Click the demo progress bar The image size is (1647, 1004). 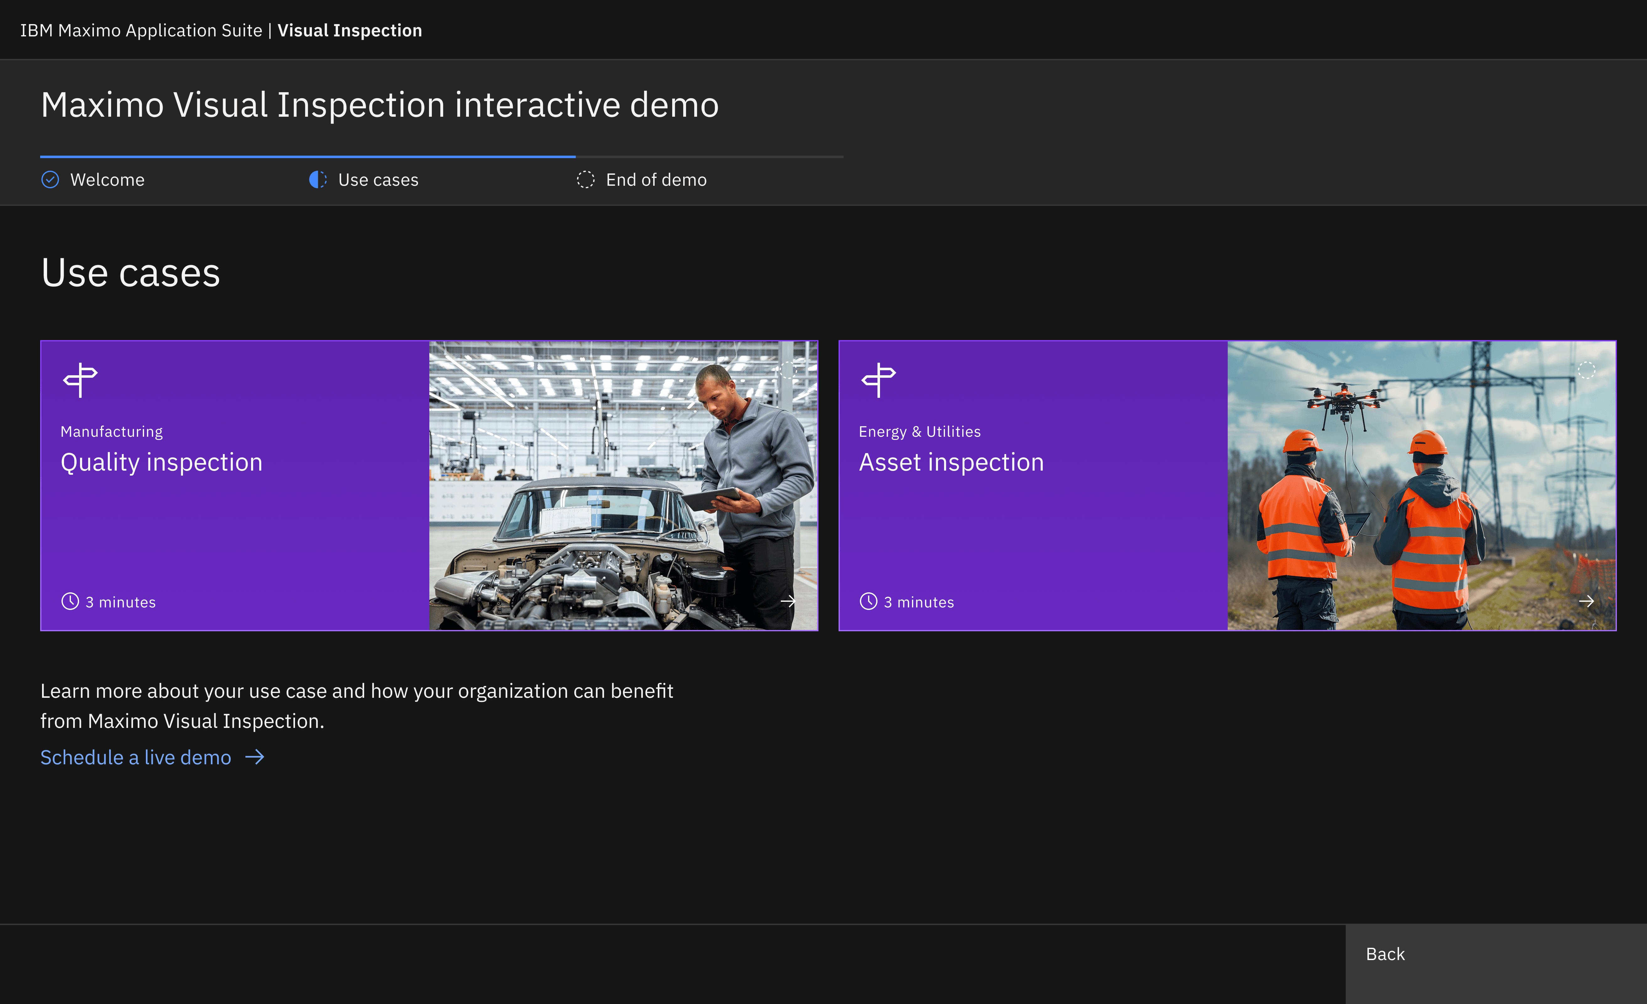pyautogui.click(x=441, y=157)
